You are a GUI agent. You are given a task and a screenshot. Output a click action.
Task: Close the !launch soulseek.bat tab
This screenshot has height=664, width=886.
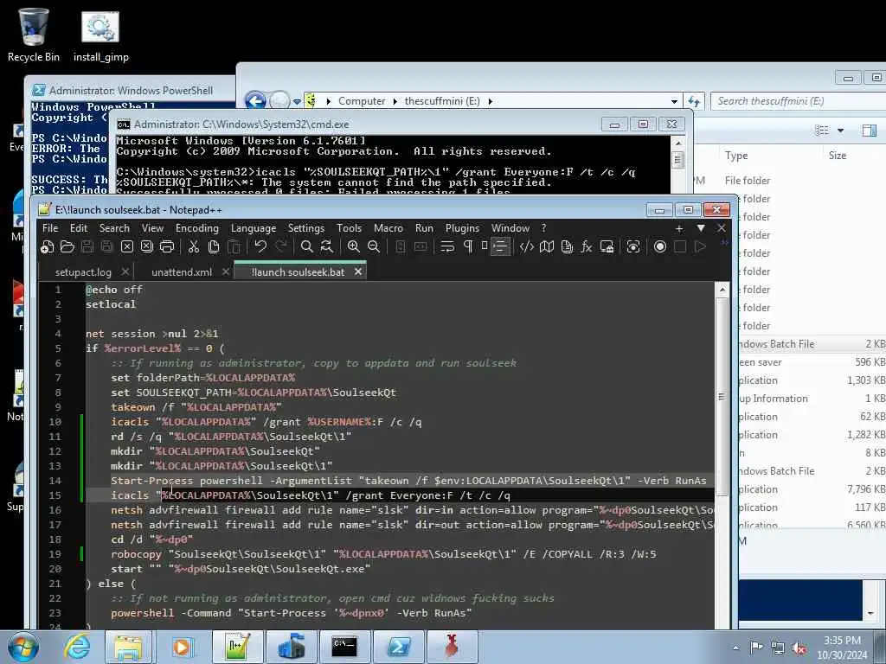coord(357,272)
